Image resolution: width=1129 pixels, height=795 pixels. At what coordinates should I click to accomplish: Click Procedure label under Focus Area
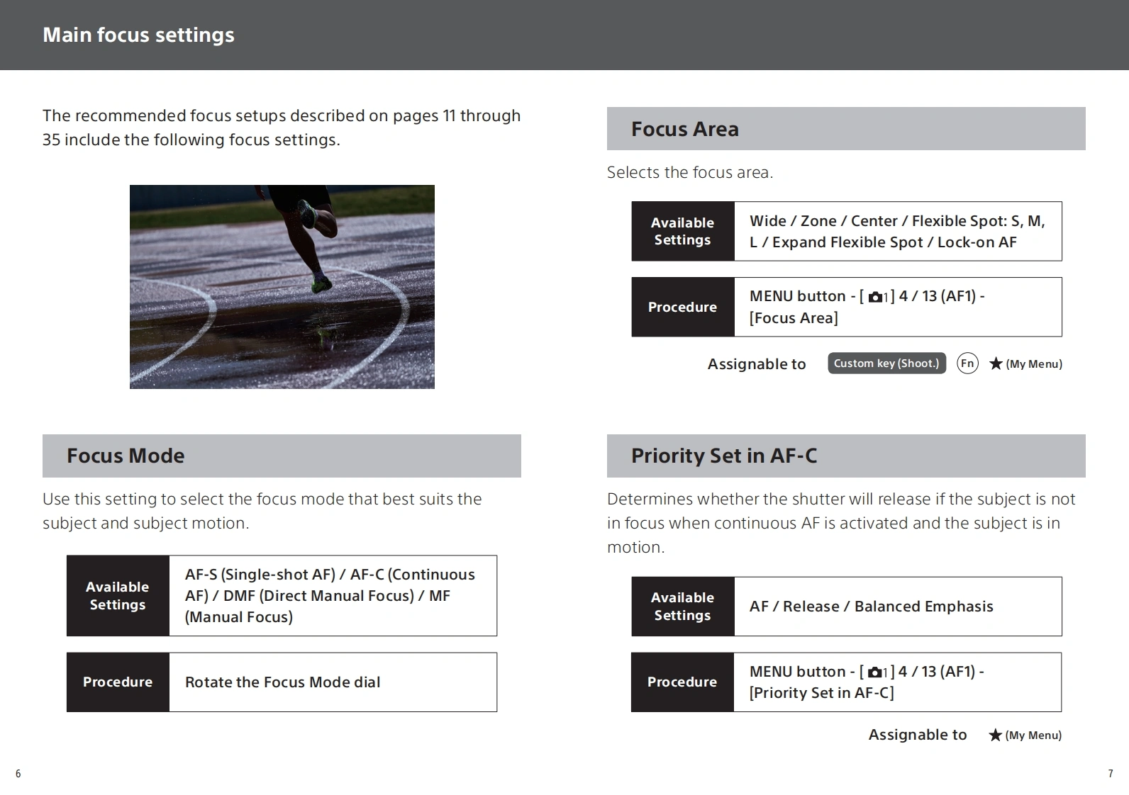point(682,308)
